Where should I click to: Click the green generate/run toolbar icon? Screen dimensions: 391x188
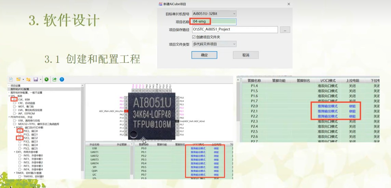(x=46, y=79)
